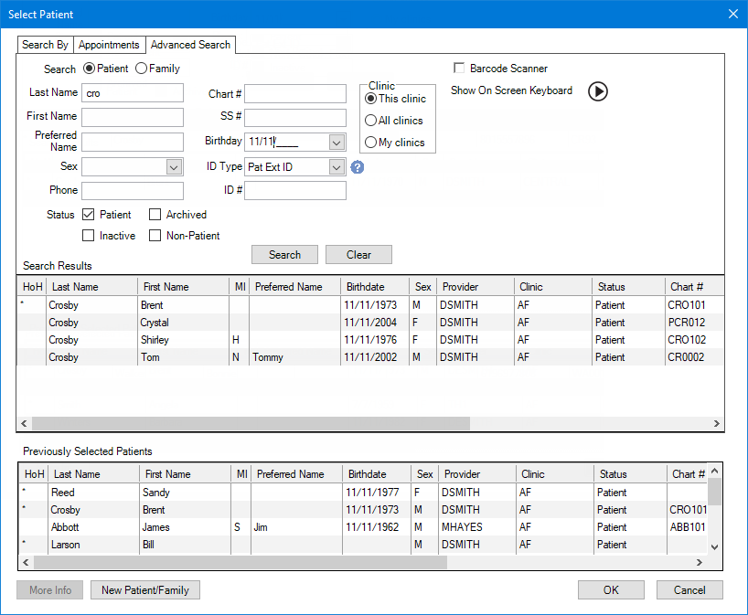Screen dimensions: 748x615
Task: Open the Birthday date picker dropdown
Action: click(x=337, y=142)
